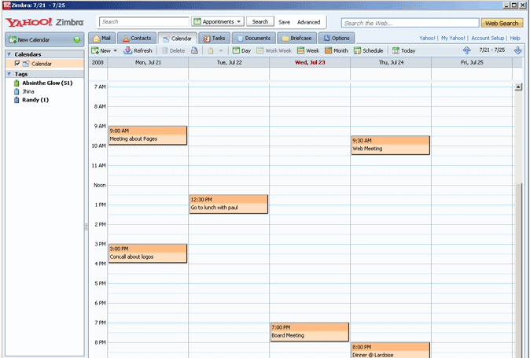Click the vertical scrollbar thumb
The height and width of the screenshot is (358, 530).
pos(518,271)
